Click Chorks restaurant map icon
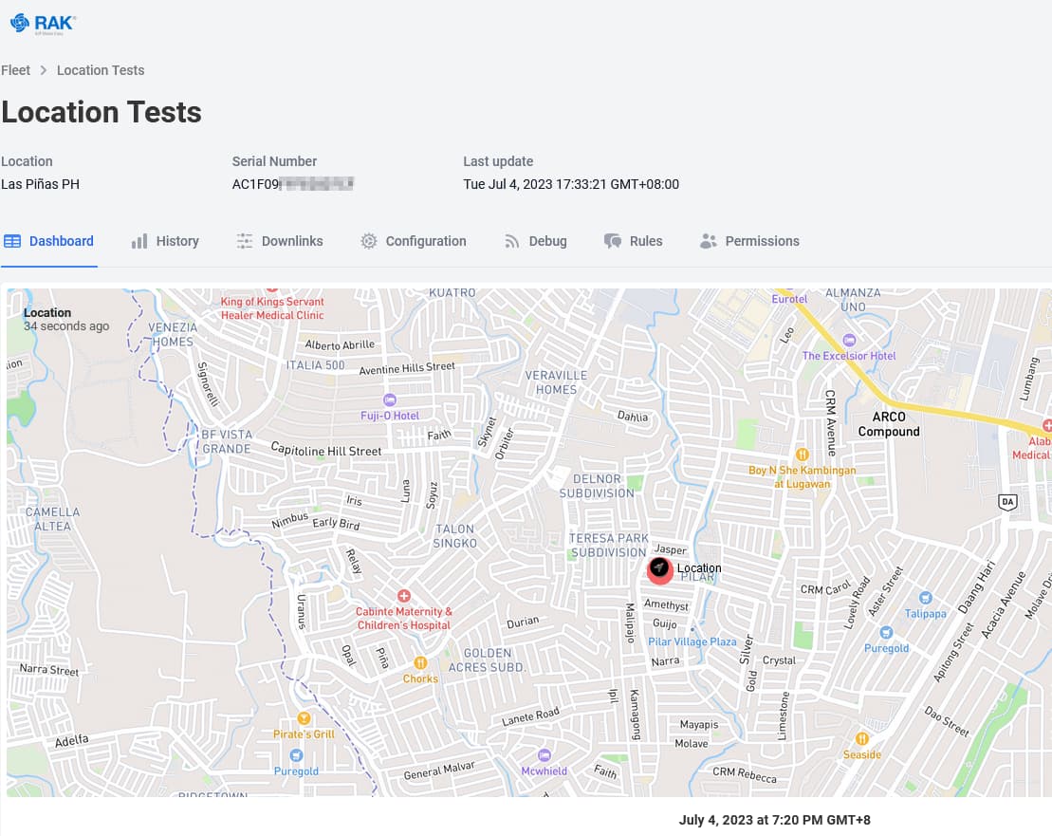Image resolution: width=1052 pixels, height=836 pixels. [420, 662]
